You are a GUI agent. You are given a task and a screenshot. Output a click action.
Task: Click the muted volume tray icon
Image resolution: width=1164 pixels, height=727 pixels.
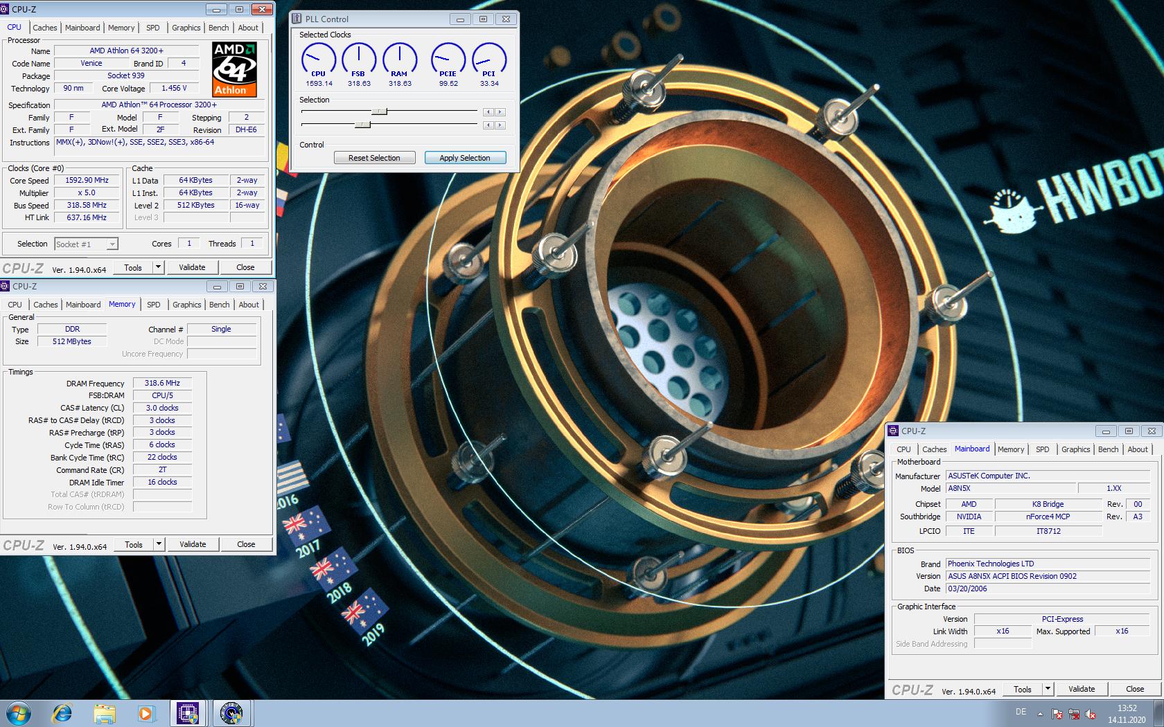coord(1091,714)
